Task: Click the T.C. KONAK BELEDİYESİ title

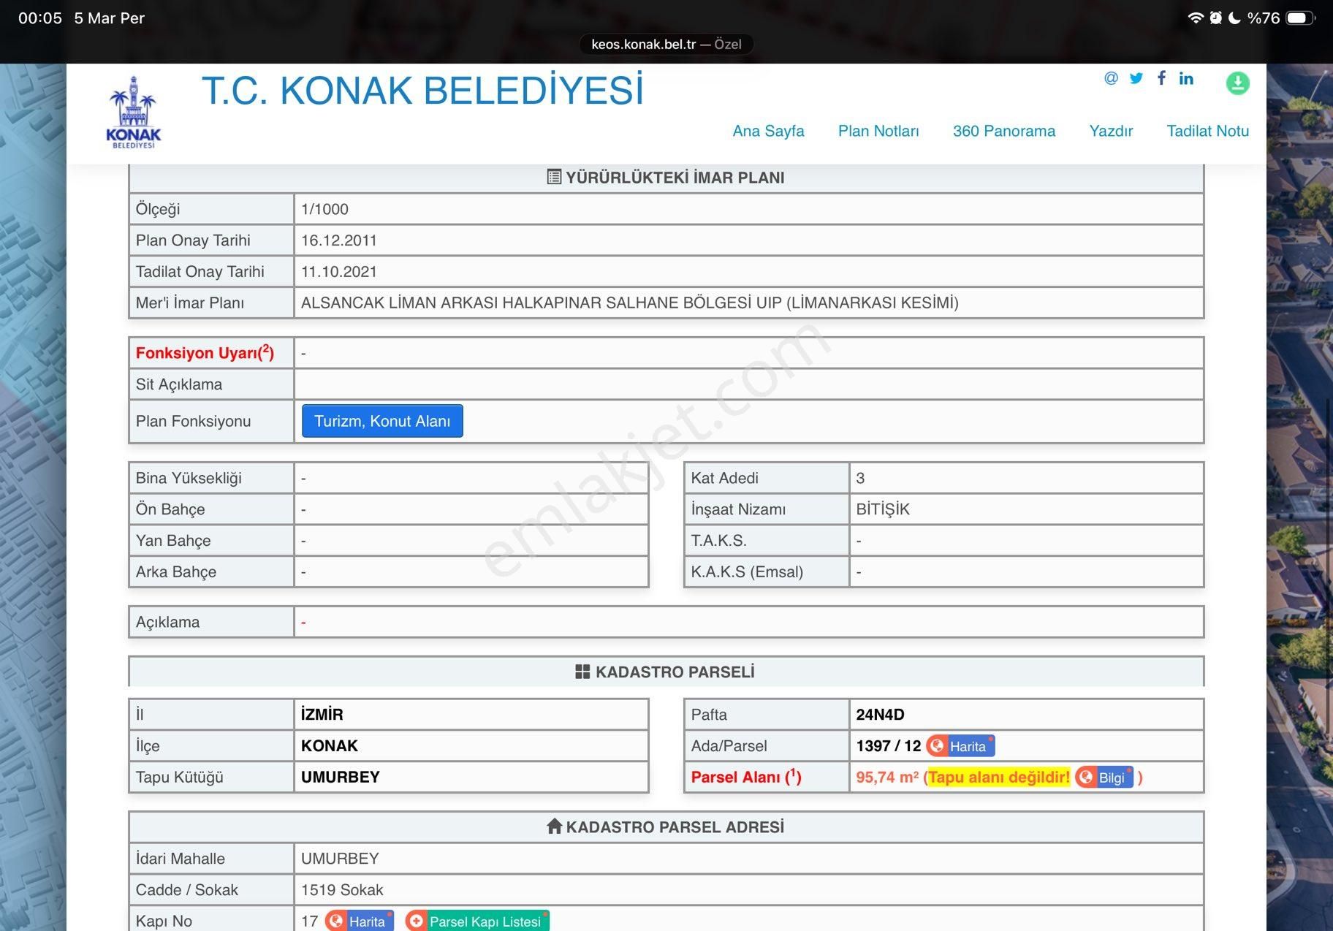Action: tap(422, 91)
